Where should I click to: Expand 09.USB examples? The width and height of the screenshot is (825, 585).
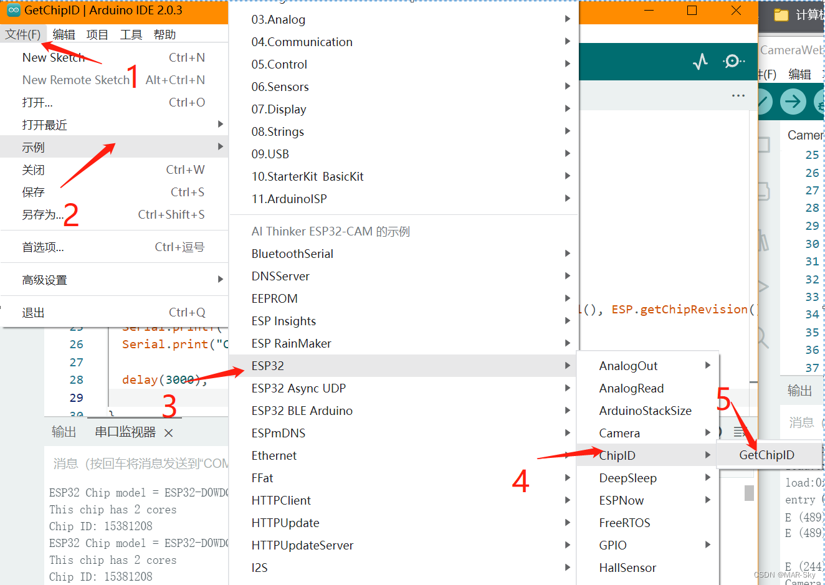tap(404, 154)
